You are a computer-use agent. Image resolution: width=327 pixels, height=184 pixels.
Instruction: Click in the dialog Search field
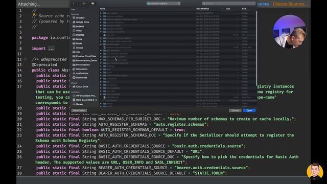pos(228,4)
